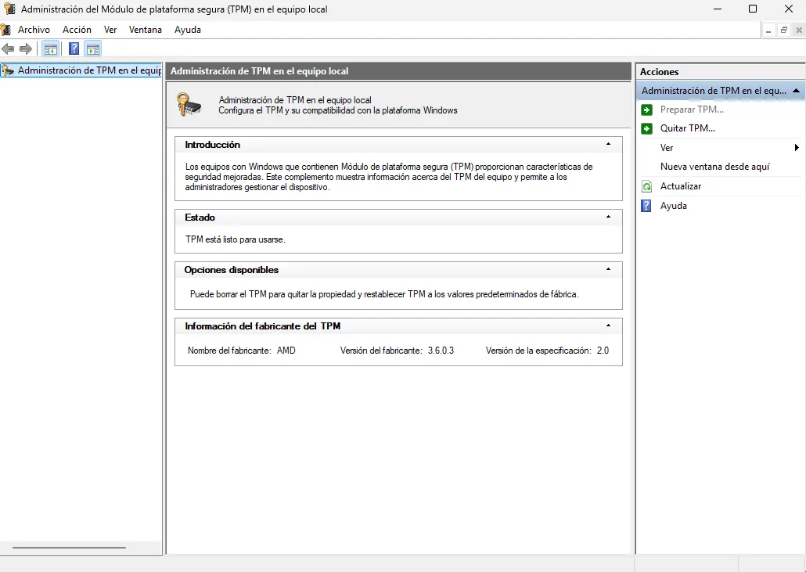806x572 pixels.
Task: Click the green arrow icon beside Preparar TPM
Action: [x=646, y=110]
